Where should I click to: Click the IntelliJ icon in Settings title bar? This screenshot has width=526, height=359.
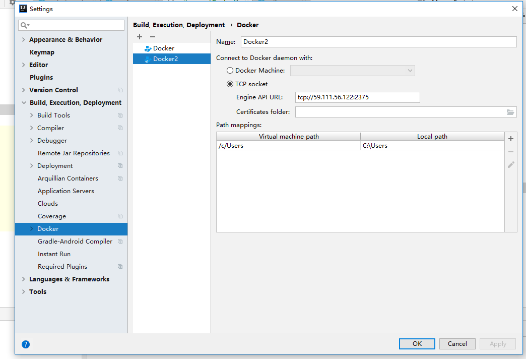tap(23, 9)
